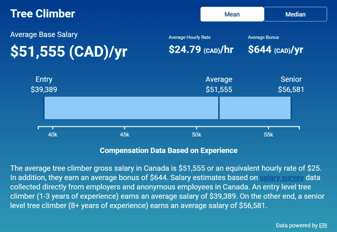337x232 pixels.
Task: Select the Entry to Average bar segment
Action: (x=131, y=108)
